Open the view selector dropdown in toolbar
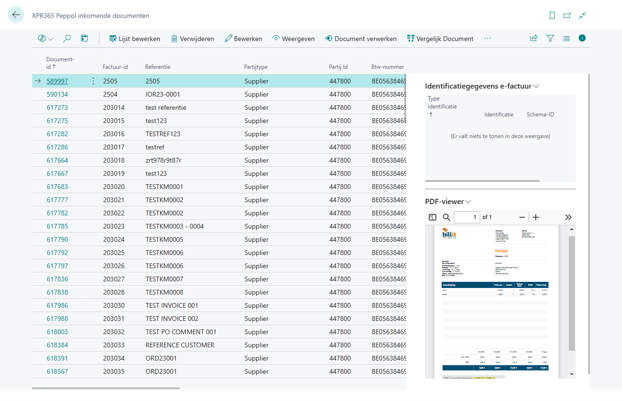This screenshot has height=402, width=622. (x=45, y=39)
